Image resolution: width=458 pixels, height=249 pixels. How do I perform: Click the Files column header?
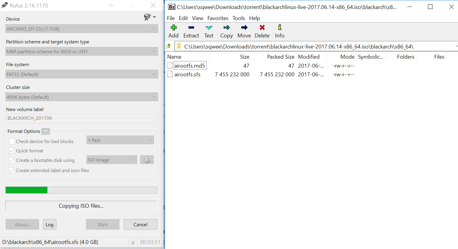[x=431, y=57]
